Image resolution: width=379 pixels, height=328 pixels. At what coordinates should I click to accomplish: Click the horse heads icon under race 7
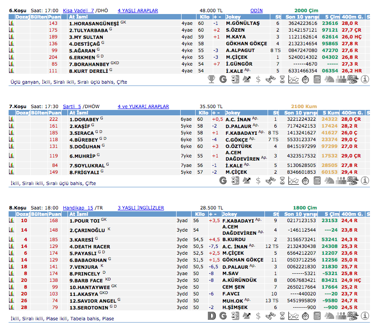(x=330, y=181)
